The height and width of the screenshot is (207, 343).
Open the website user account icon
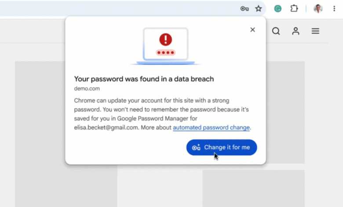[x=296, y=31]
